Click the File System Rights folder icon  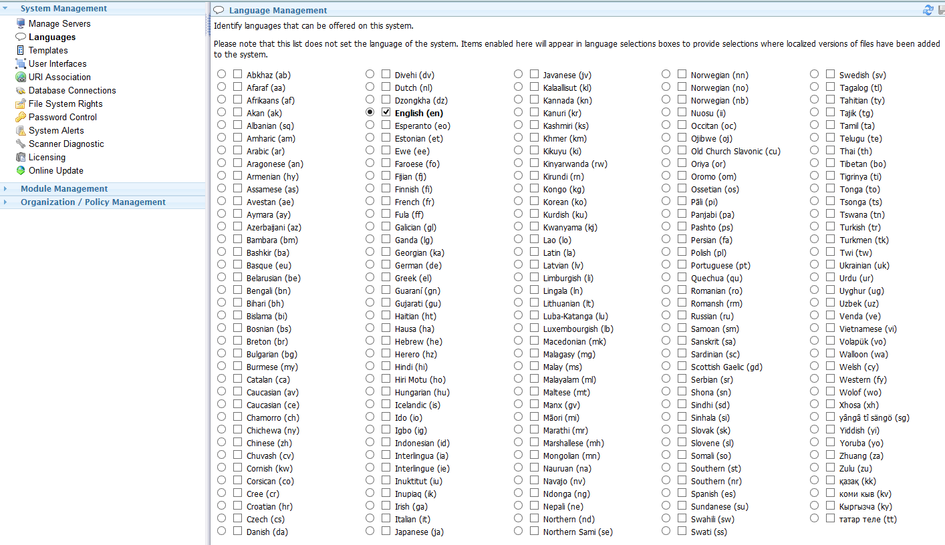[x=21, y=104]
